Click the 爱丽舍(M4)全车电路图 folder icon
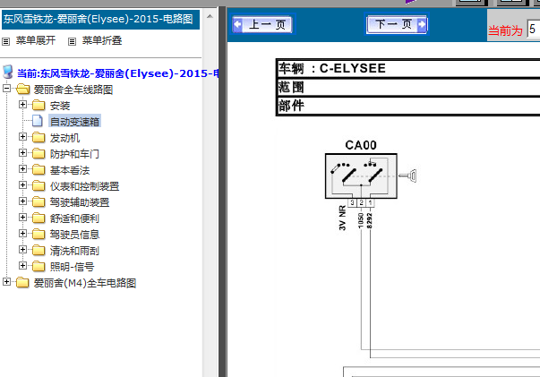Viewport: 540px width, 377px height. (x=22, y=282)
